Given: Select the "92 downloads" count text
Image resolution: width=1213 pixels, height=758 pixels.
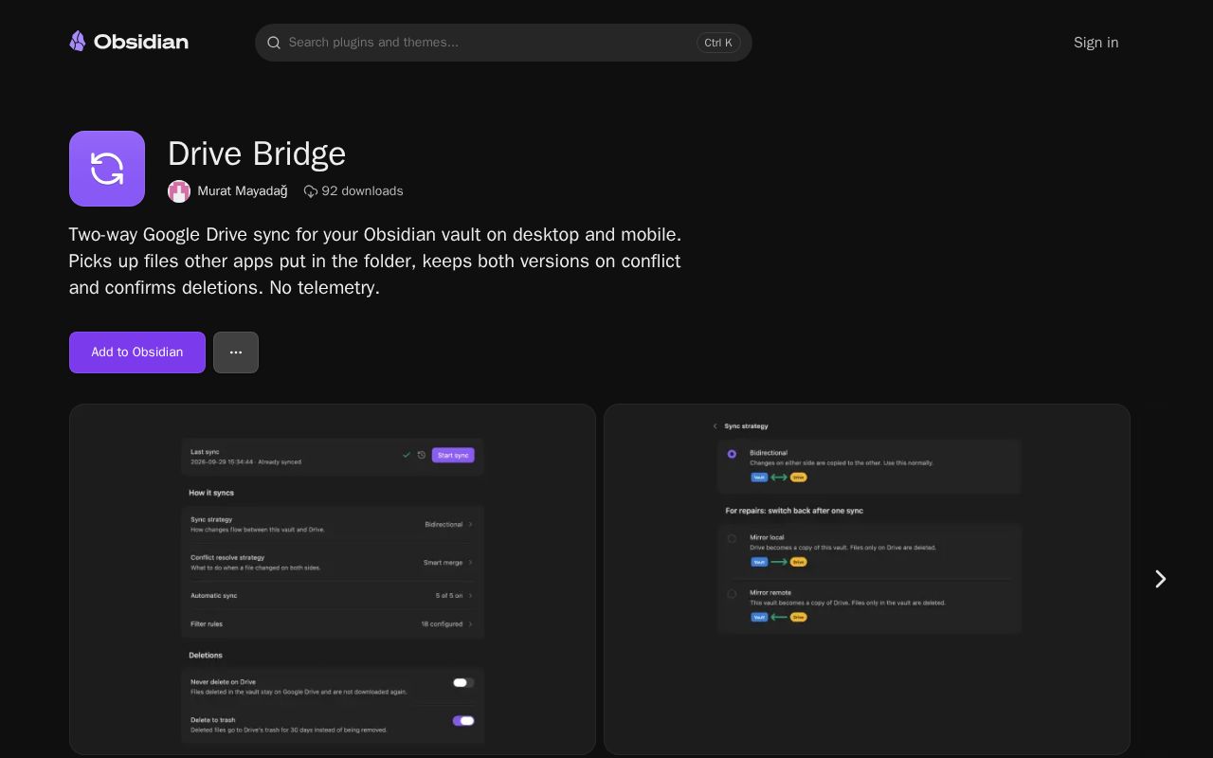Looking at the screenshot, I should 362,191.
